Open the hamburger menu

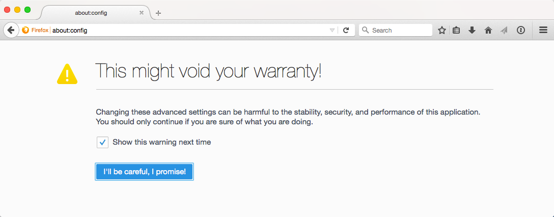[x=543, y=31]
